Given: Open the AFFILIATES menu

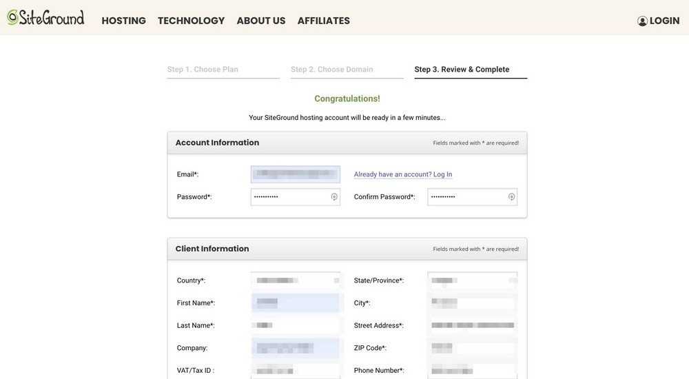Looking at the screenshot, I should [x=323, y=21].
